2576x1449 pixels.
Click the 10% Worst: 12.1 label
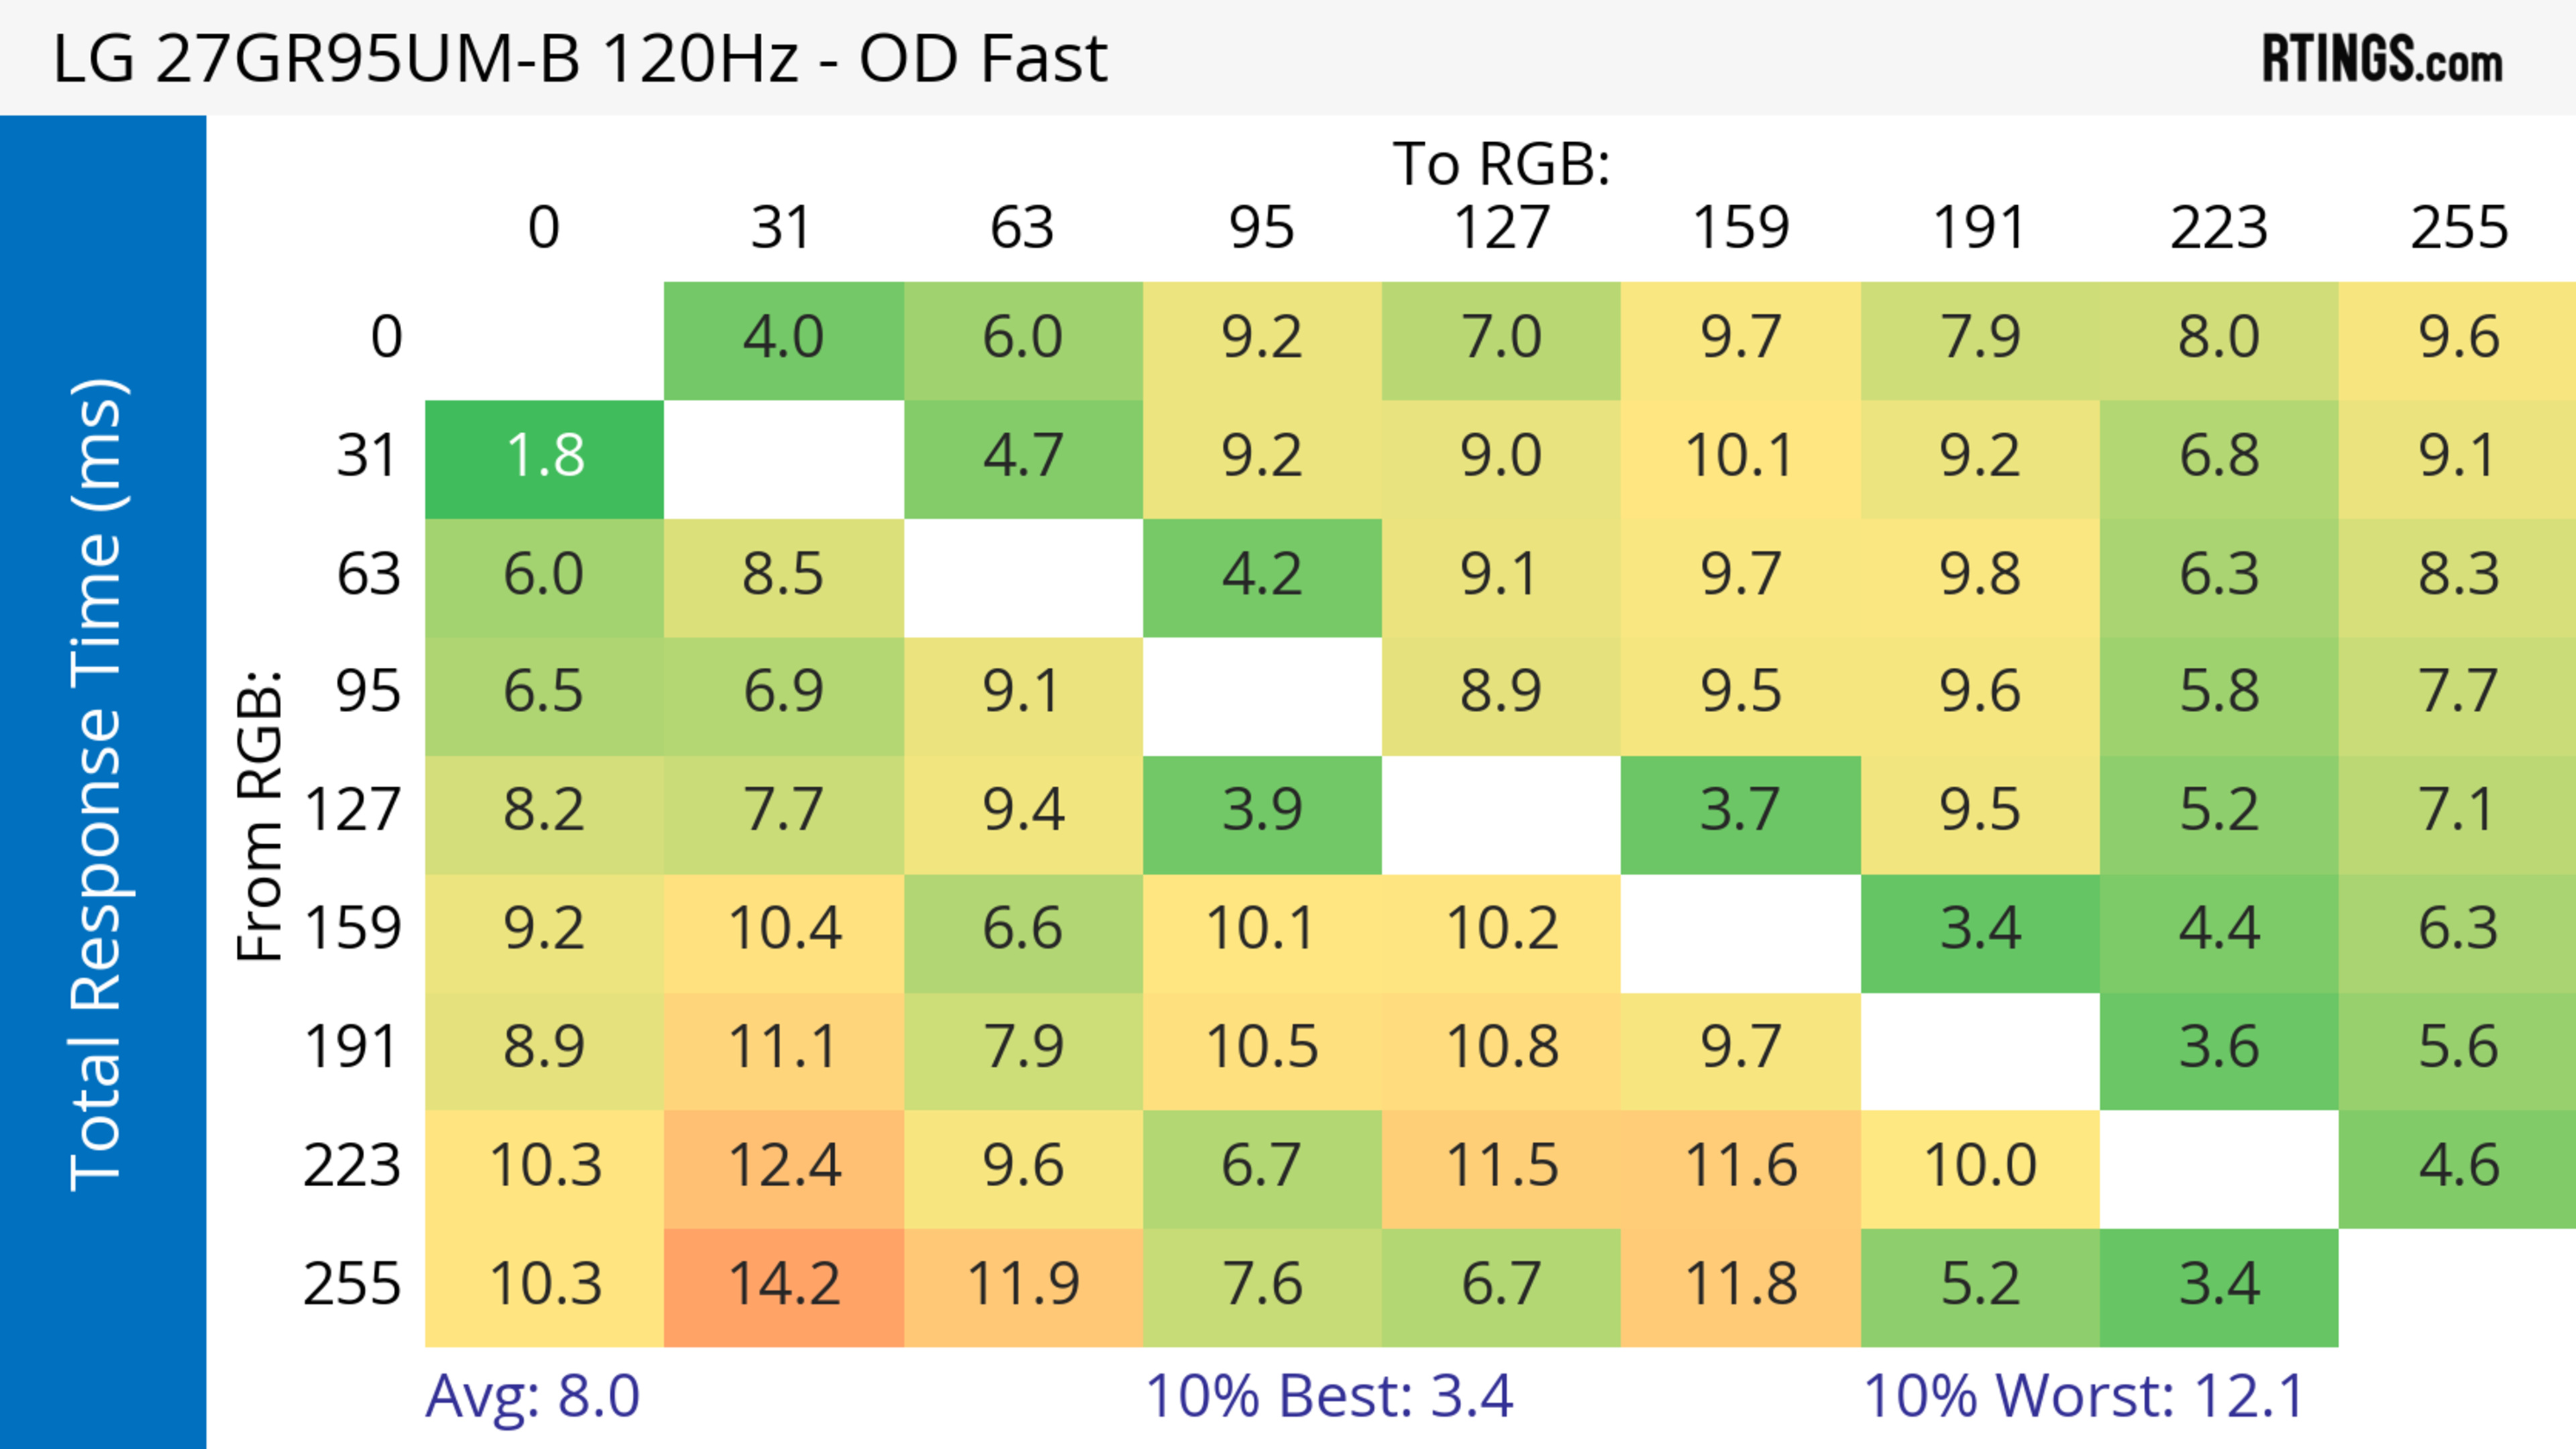pyautogui.click(x=2084, y=1396)
